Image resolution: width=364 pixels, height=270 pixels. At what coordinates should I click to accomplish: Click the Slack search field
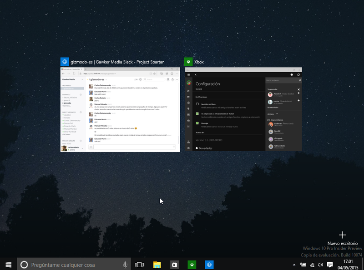154,79
